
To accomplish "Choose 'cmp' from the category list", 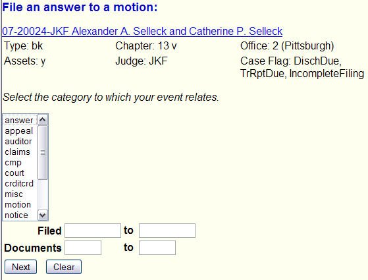I will (x=20, y=163).
